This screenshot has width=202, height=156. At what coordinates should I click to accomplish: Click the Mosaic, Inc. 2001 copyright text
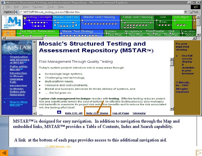[183, 84]
